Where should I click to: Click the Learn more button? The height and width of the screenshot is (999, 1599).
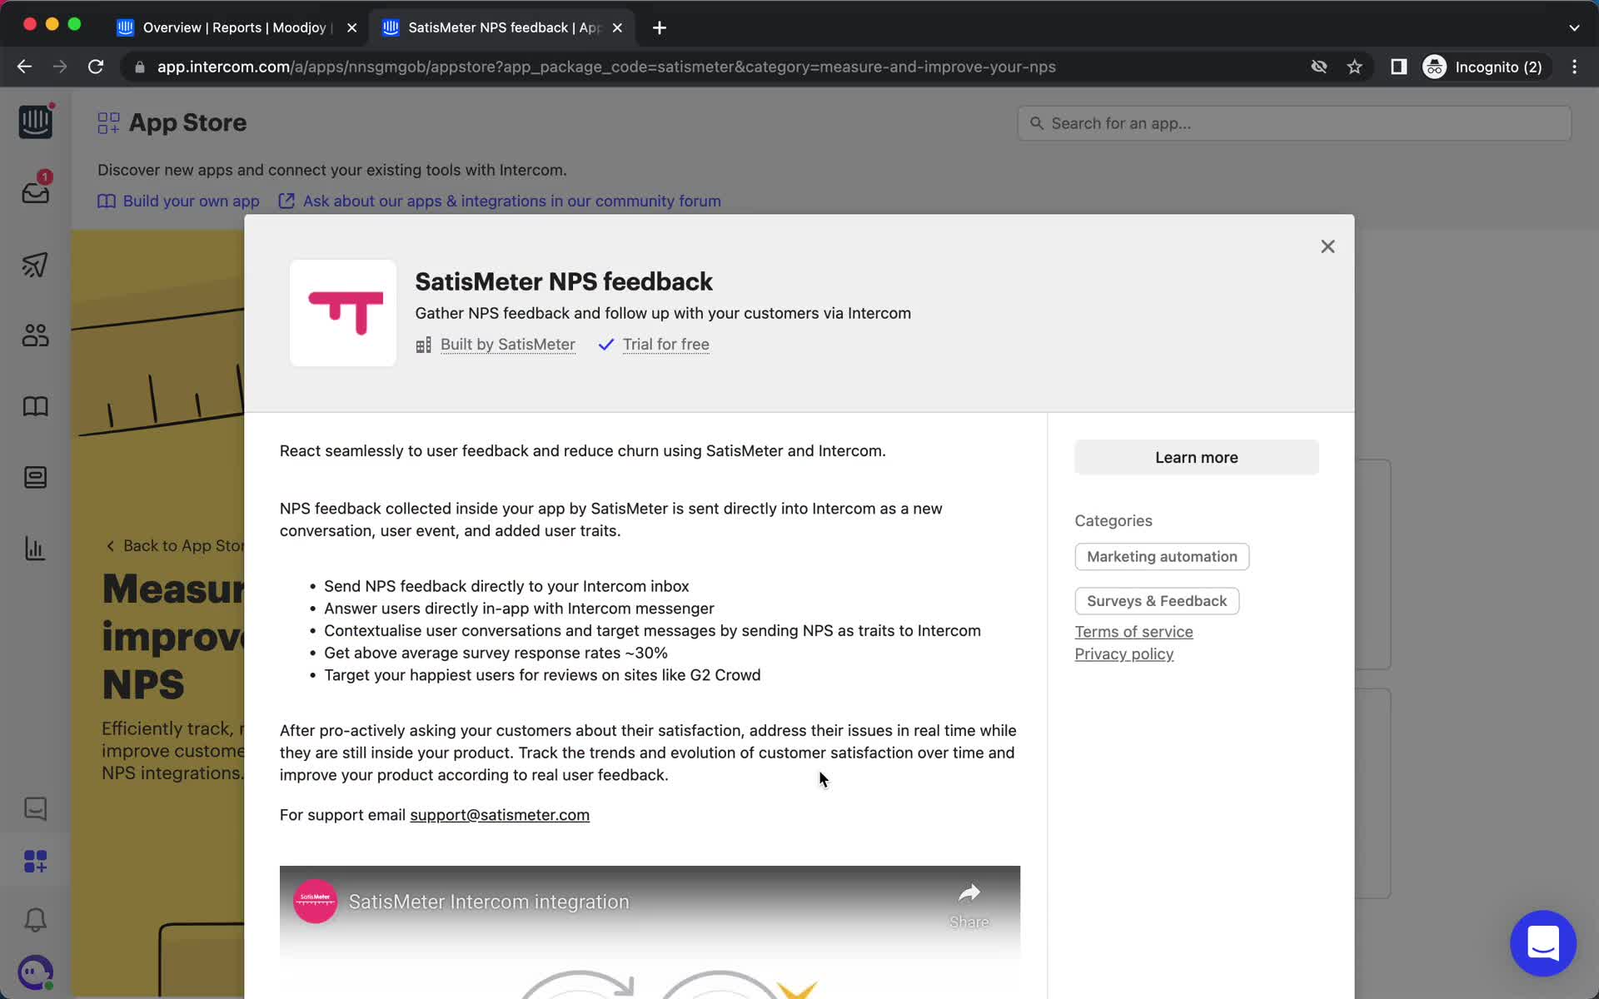coord(1196,457)
